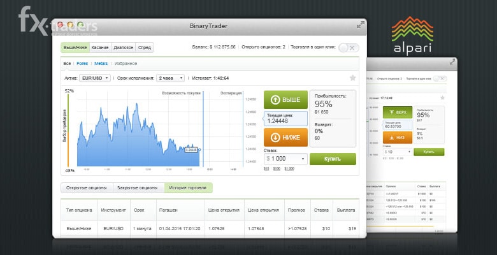Click the Экспирация vertical line on chart
The height and width of the screenshot is (255, 497).
[x=243, y=128]
